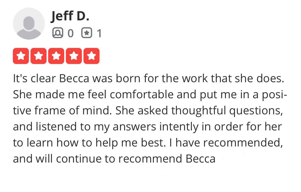The width and height of the screenshot is (301, 192).
Task: Click the line starting "tive frame of mind"
Action: pyautogui.click(x=148, y=111)
